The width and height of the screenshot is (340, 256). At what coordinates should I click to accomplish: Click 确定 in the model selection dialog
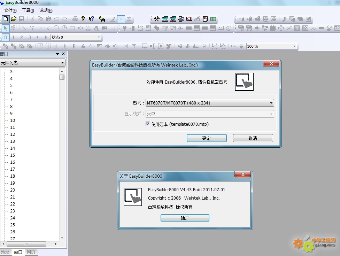tap(207, 138)
